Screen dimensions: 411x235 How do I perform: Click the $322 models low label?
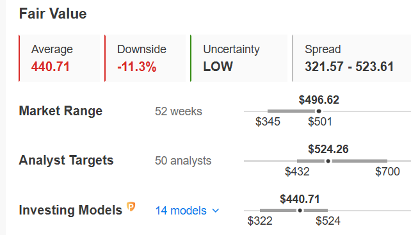point(260,221)
